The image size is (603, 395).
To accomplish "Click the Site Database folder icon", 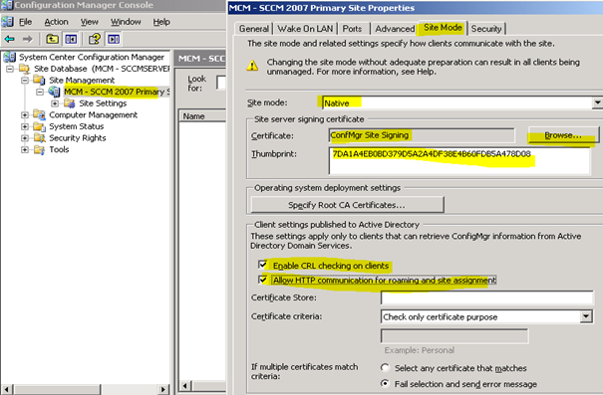I will click(x=24, y=69).
